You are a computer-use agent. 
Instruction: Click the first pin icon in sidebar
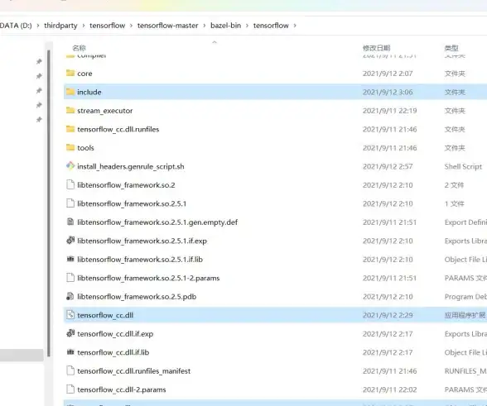click(x=39, y=61)
